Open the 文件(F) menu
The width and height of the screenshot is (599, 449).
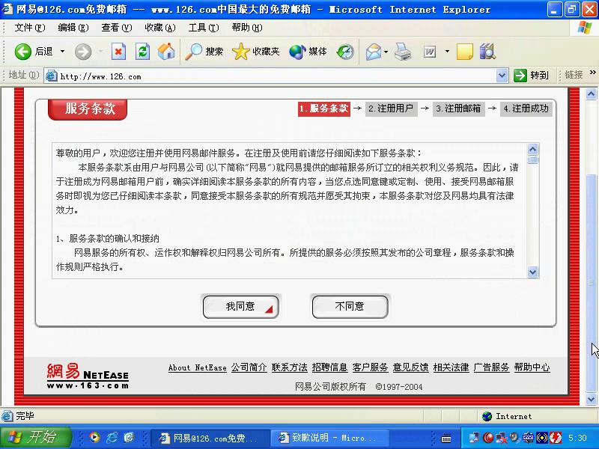[x=29, y=28]
